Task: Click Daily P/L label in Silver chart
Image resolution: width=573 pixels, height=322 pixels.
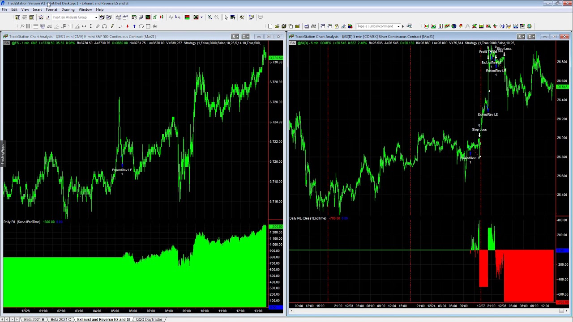Action: click(308, 218)
